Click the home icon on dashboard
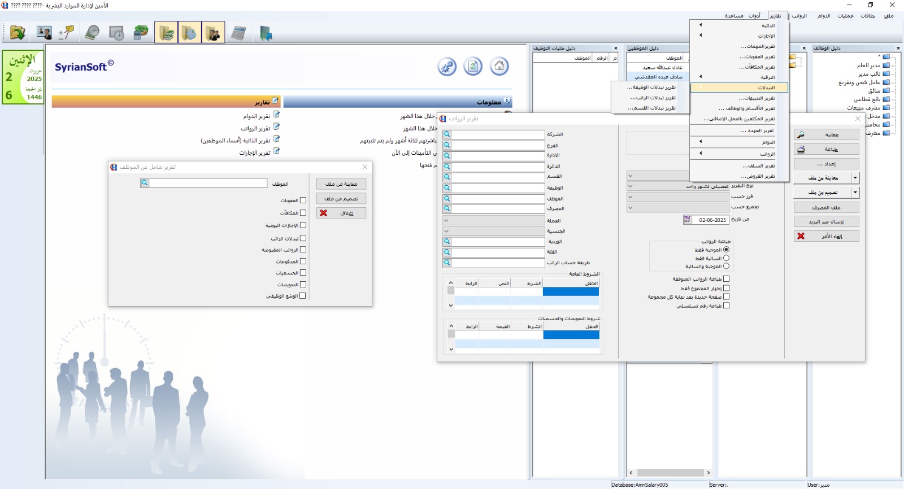Screen dimensions: 904x489 pos(499,67)
